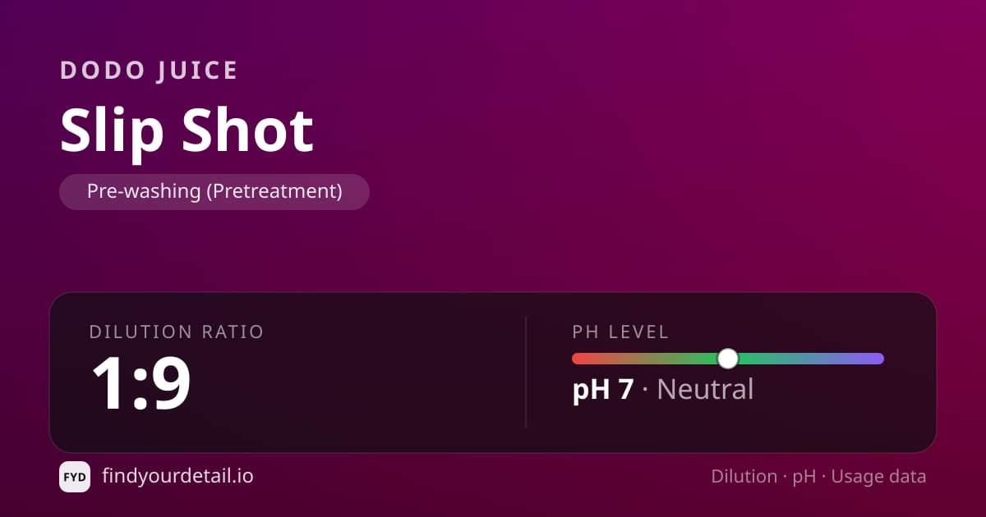Click the word Dilution in footer tagline
The image size is (986, 517).
coord(744,477)
